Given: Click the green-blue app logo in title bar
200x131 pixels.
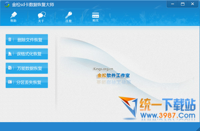Looking at the screenshot, I should [7, 5].
